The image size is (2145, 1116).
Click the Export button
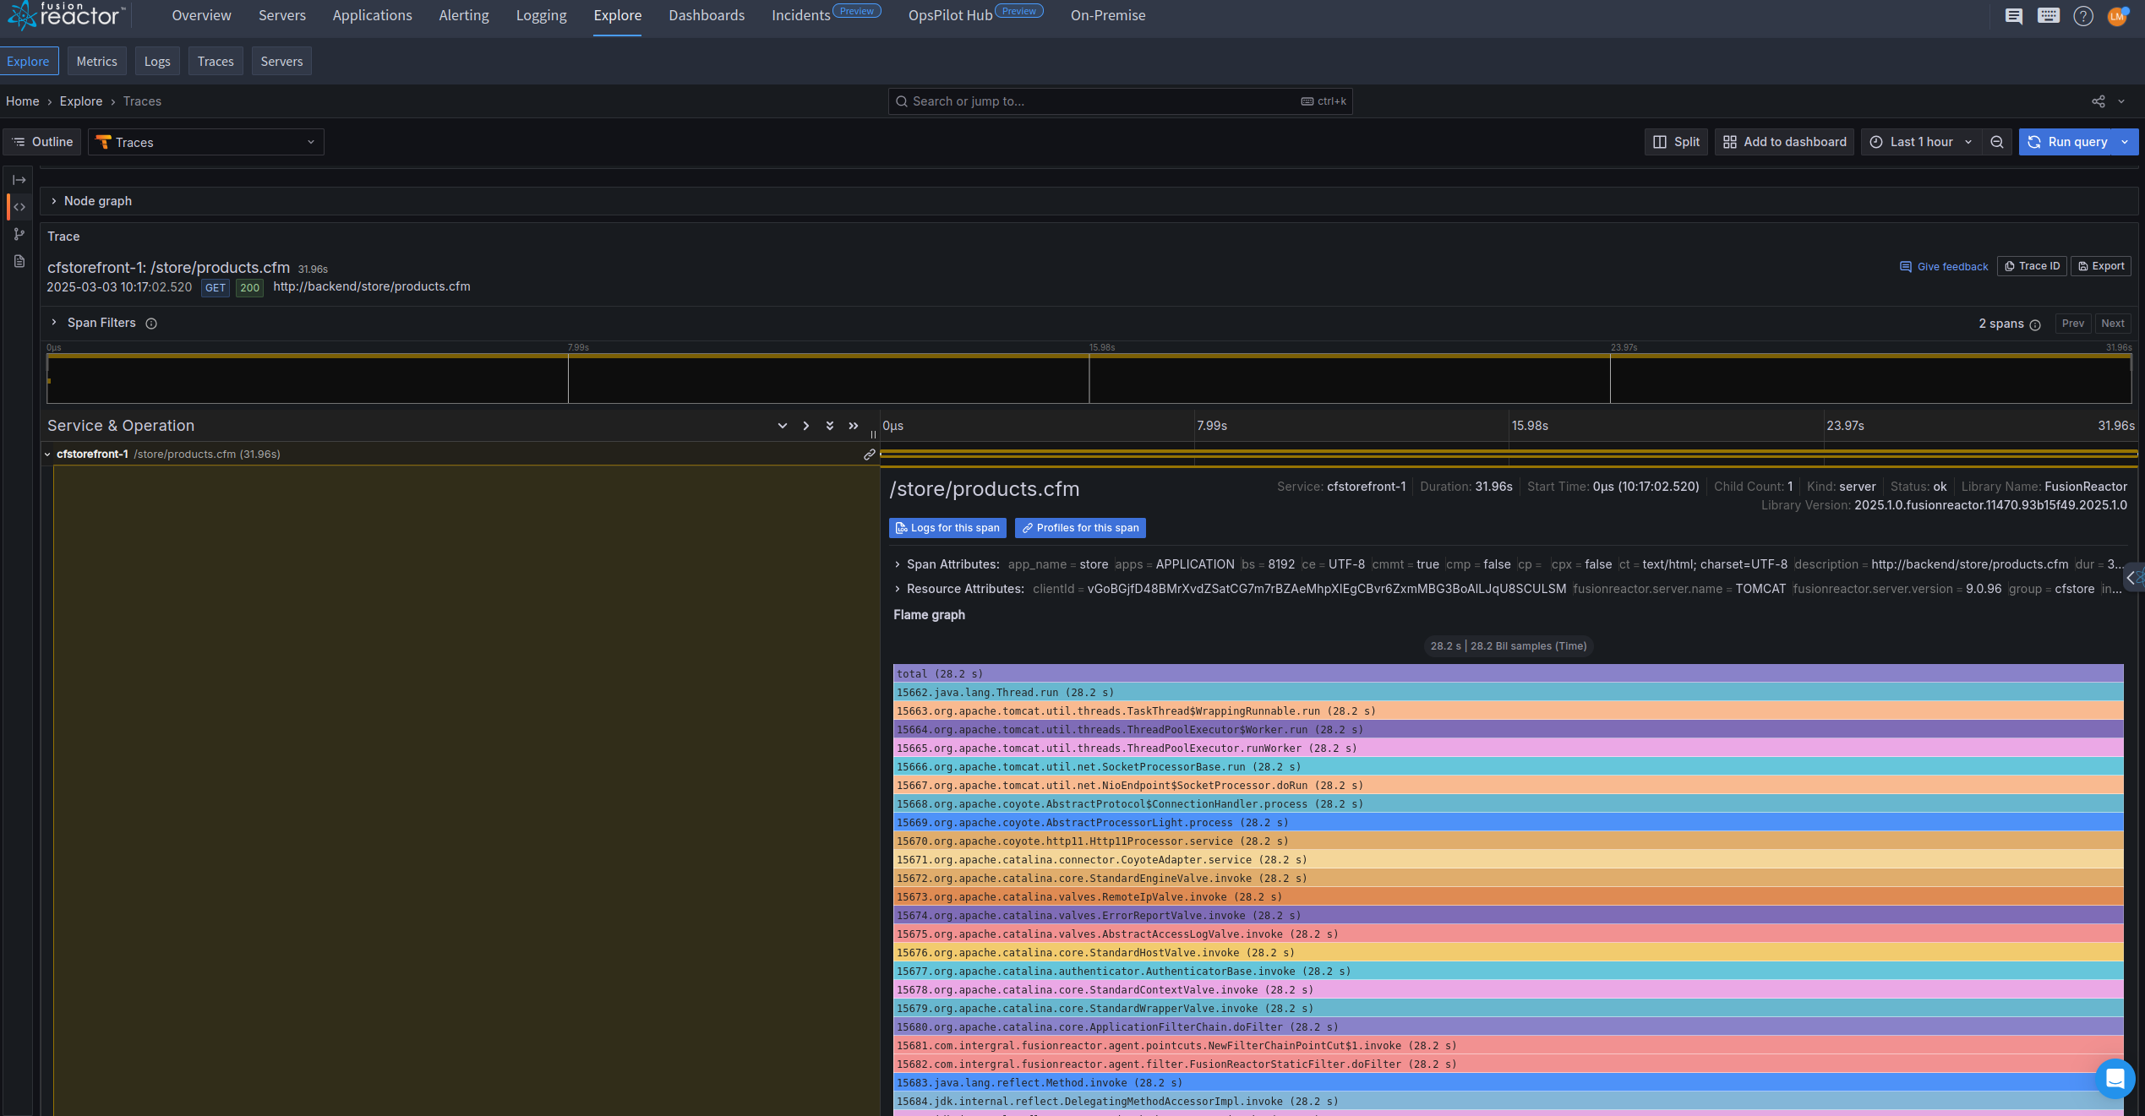[x=2100, y=266]
